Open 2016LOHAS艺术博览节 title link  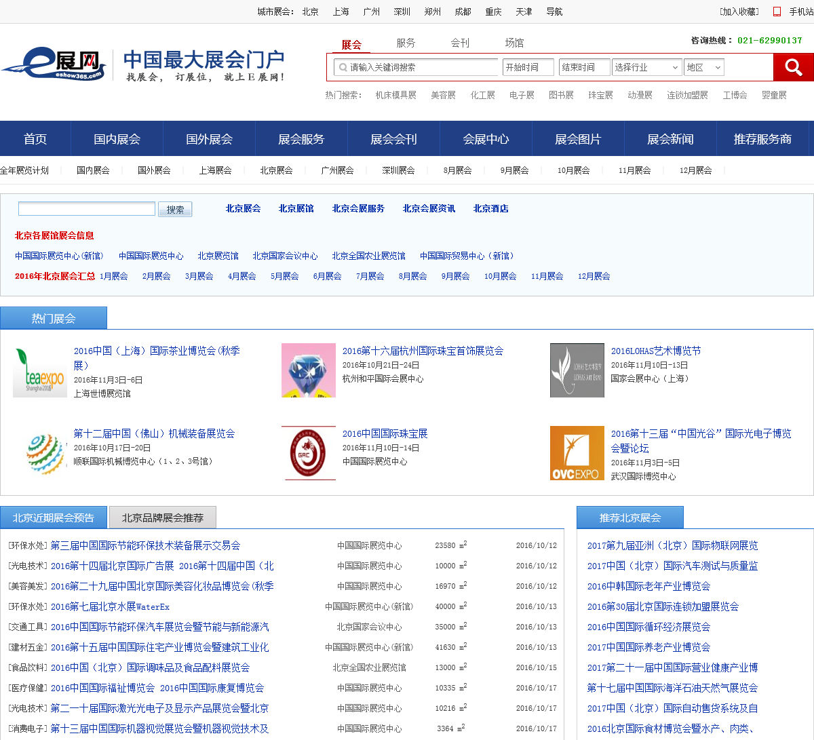pyautogui.click(x=656, y=351)
